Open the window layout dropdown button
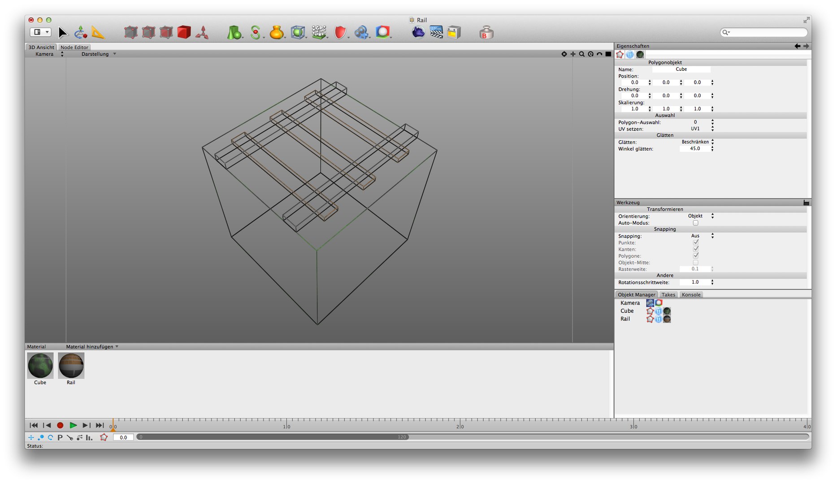 (x=41, y=32)
